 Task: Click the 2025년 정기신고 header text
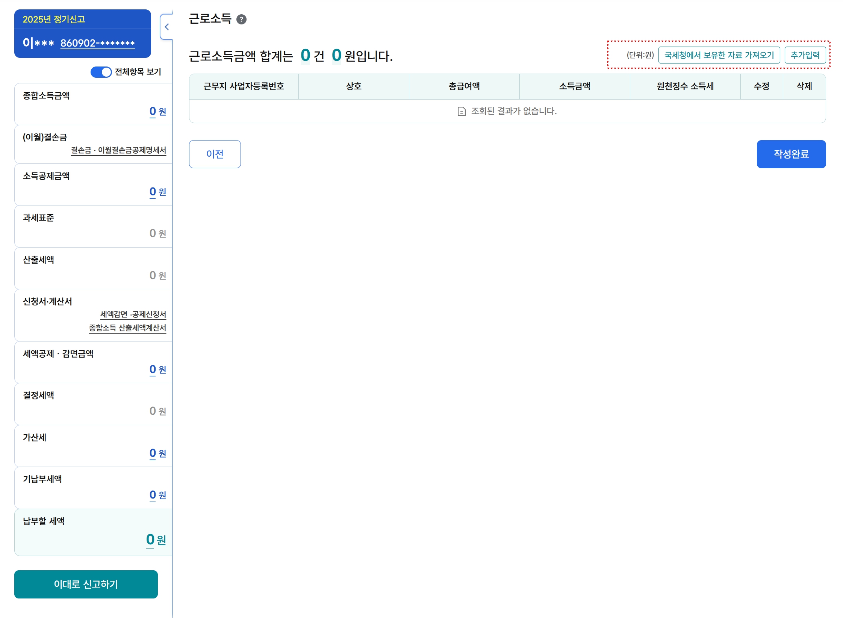tap(54, 20)
